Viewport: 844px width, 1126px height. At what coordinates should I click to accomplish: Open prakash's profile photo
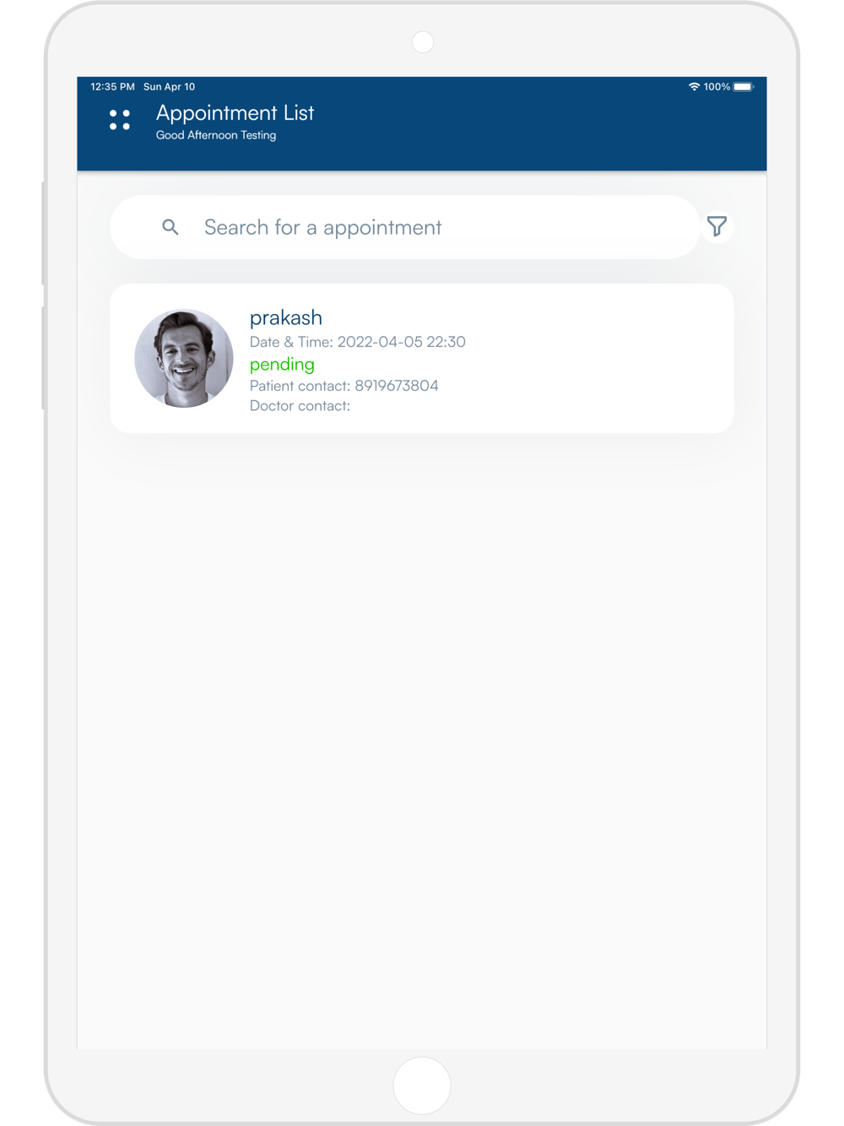click(184, 358)
